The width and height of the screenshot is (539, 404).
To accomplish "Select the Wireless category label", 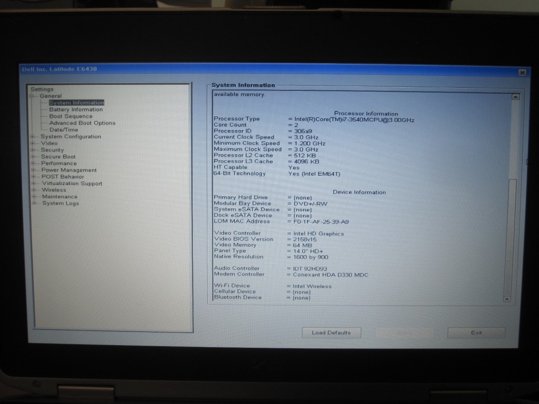I will click(x=54, y=190).
